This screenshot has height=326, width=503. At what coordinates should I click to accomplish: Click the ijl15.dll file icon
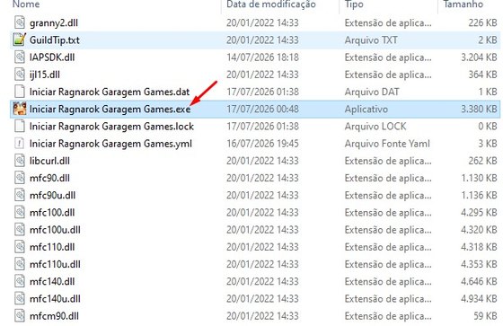(20, 75)
